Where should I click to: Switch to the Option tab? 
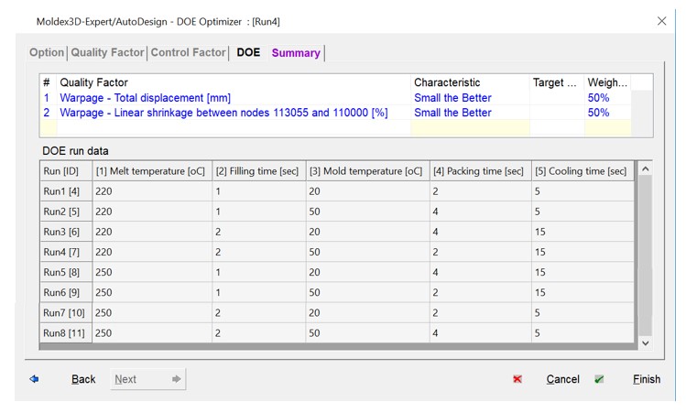click(x=47, y=52)
